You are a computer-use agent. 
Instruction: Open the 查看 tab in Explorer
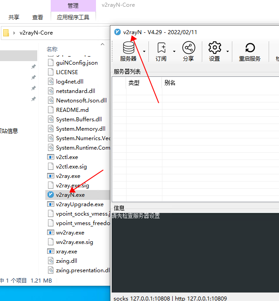point(38,17)
